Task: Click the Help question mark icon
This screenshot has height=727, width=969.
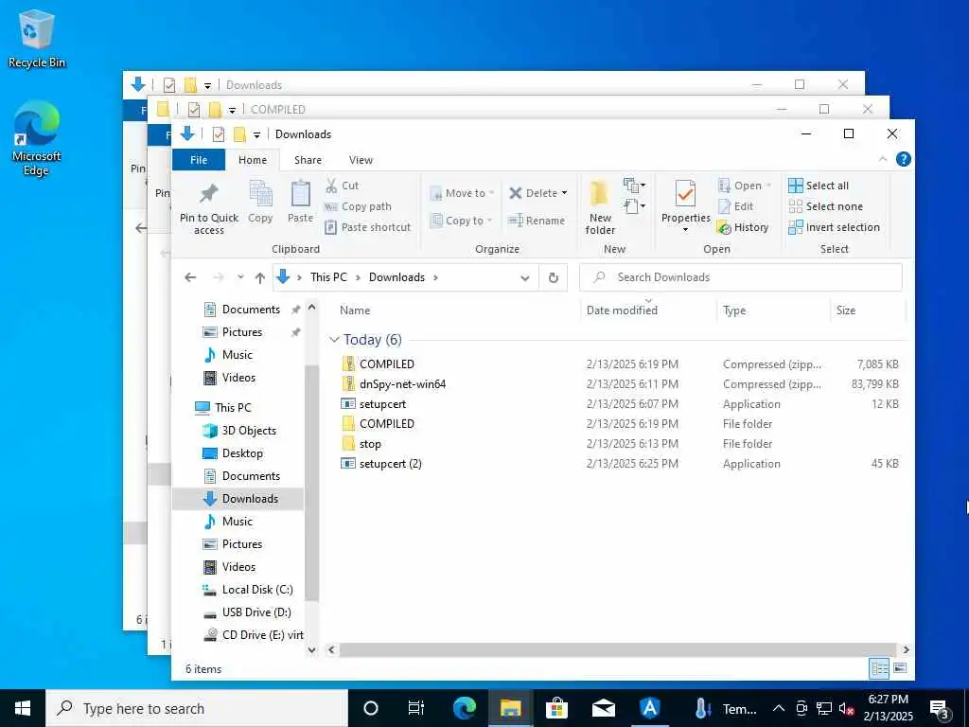Action: 903,159
